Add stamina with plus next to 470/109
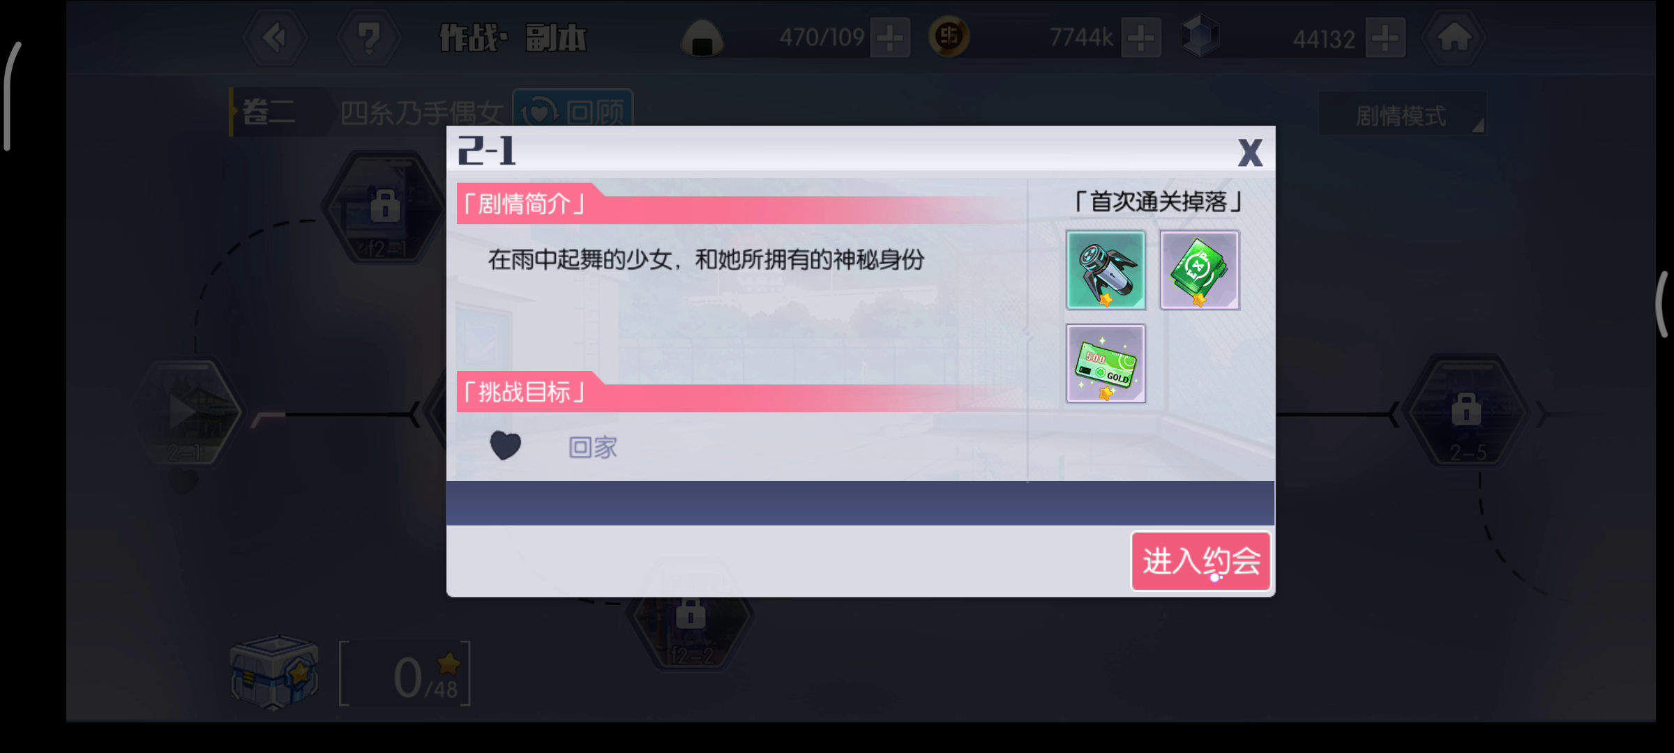 coord(890,38)
